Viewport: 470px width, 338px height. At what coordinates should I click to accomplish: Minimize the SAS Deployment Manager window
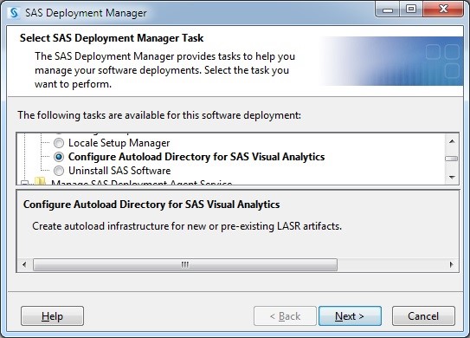pos(387,10)
